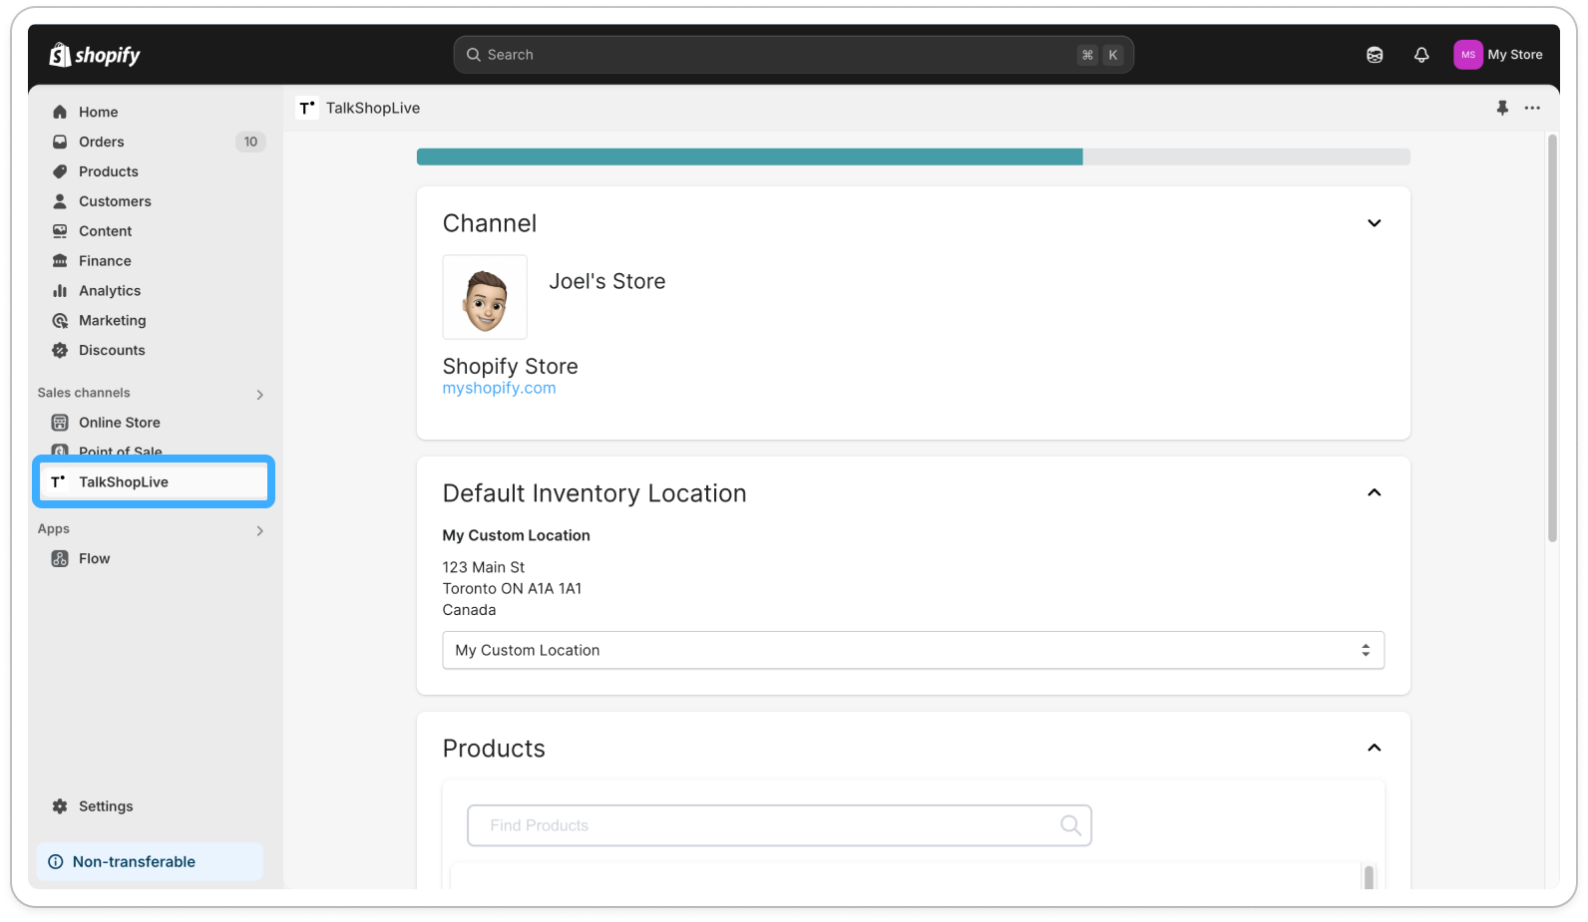Click the "123 Main St" address line
This screenshot has width=1588, height=922.
pos(483,567)
